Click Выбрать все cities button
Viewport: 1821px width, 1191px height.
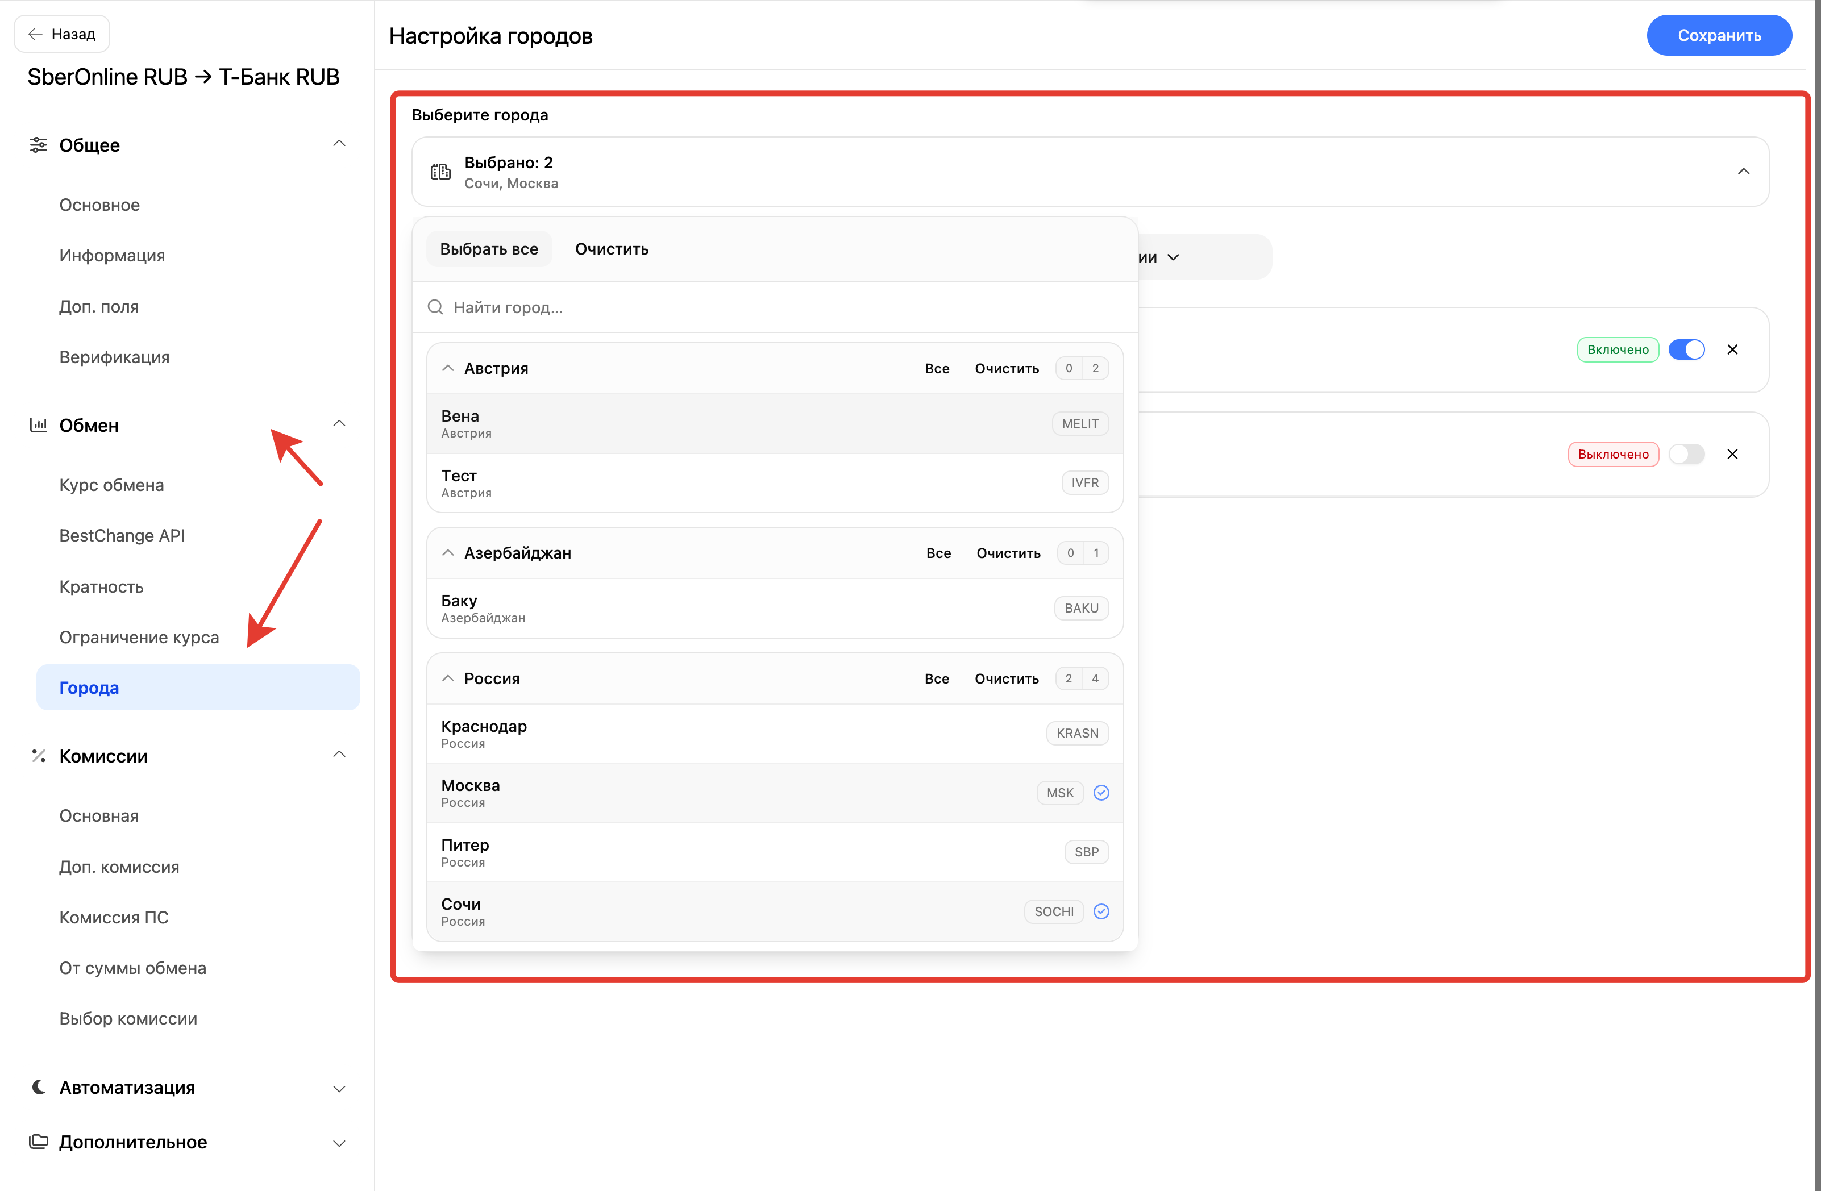click(x=489, y=249)
